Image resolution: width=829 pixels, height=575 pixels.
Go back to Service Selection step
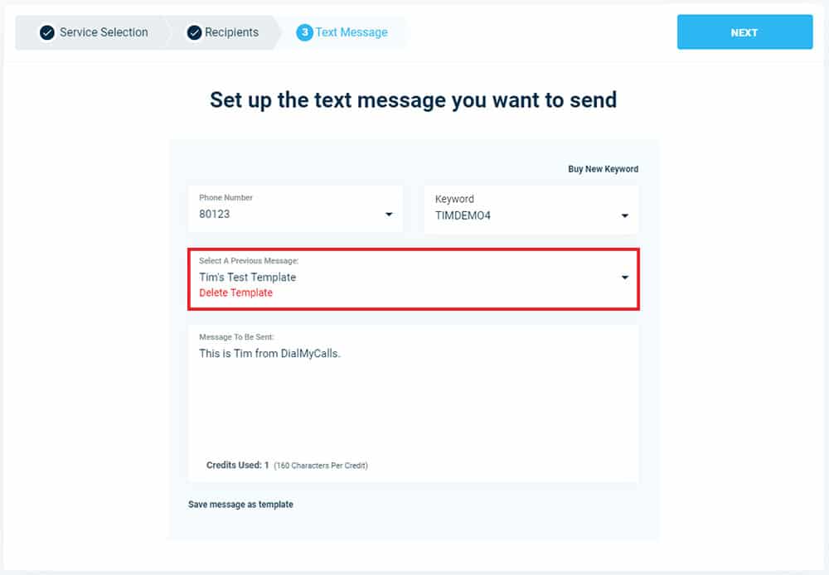point(104,33)
